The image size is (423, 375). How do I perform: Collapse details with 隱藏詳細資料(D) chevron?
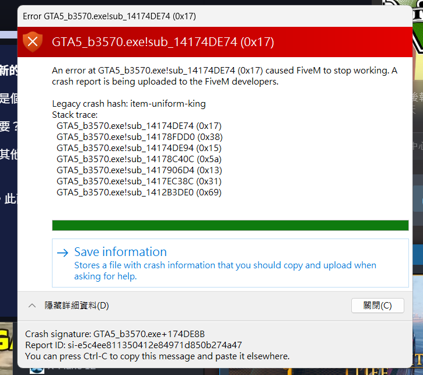coord(32,306)
